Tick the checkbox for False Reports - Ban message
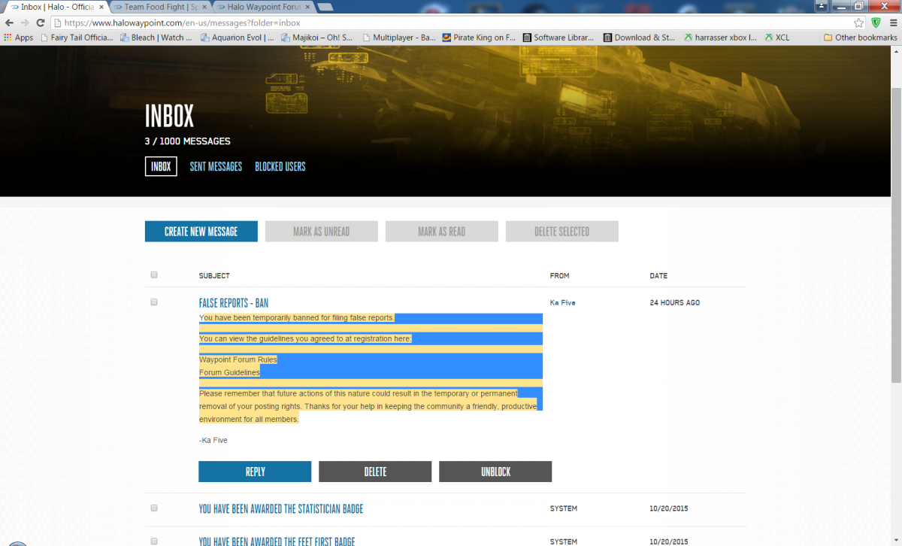 (154, 302)
